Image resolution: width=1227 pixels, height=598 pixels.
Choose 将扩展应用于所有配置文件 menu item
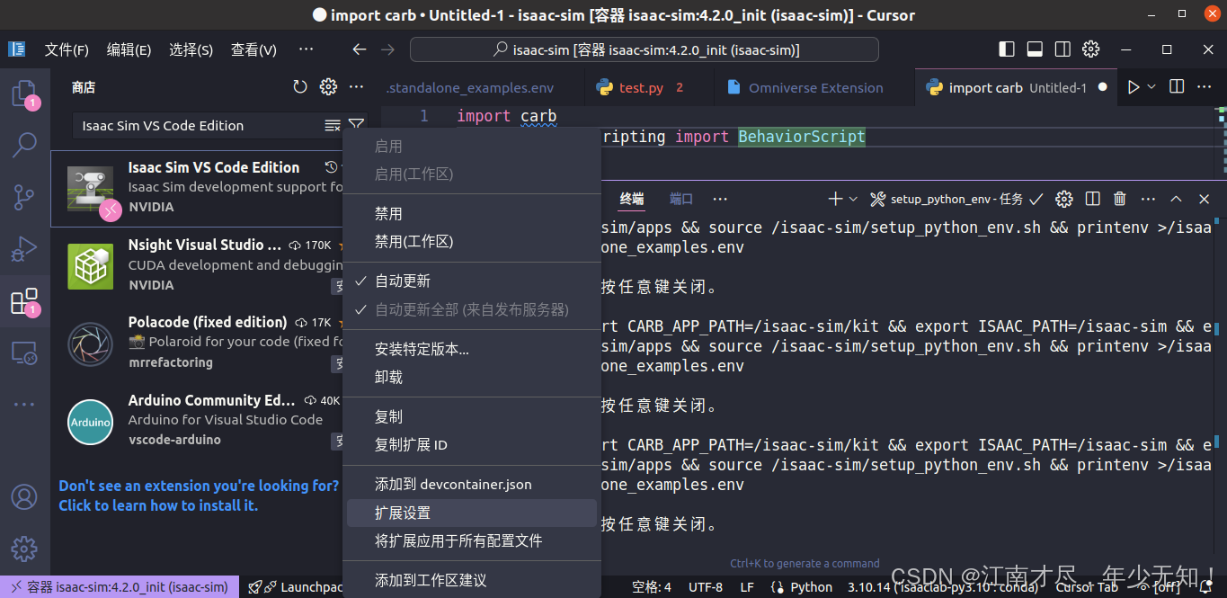point(472,541)
